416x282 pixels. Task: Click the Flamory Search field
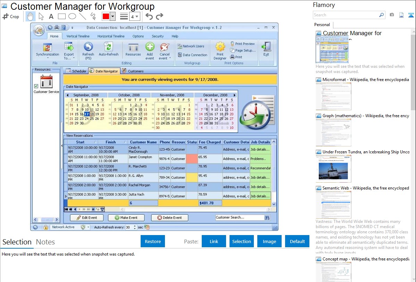pyautogui.click(x=346, y=15)
